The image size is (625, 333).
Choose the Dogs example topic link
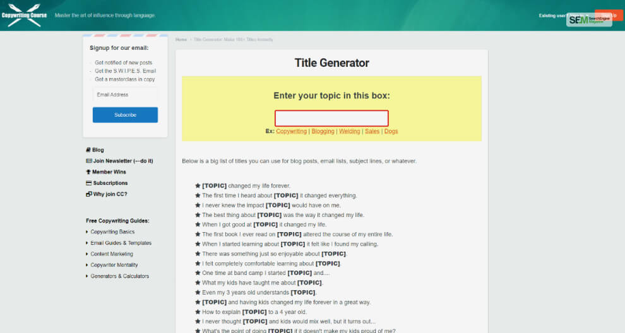coord(391,131)
